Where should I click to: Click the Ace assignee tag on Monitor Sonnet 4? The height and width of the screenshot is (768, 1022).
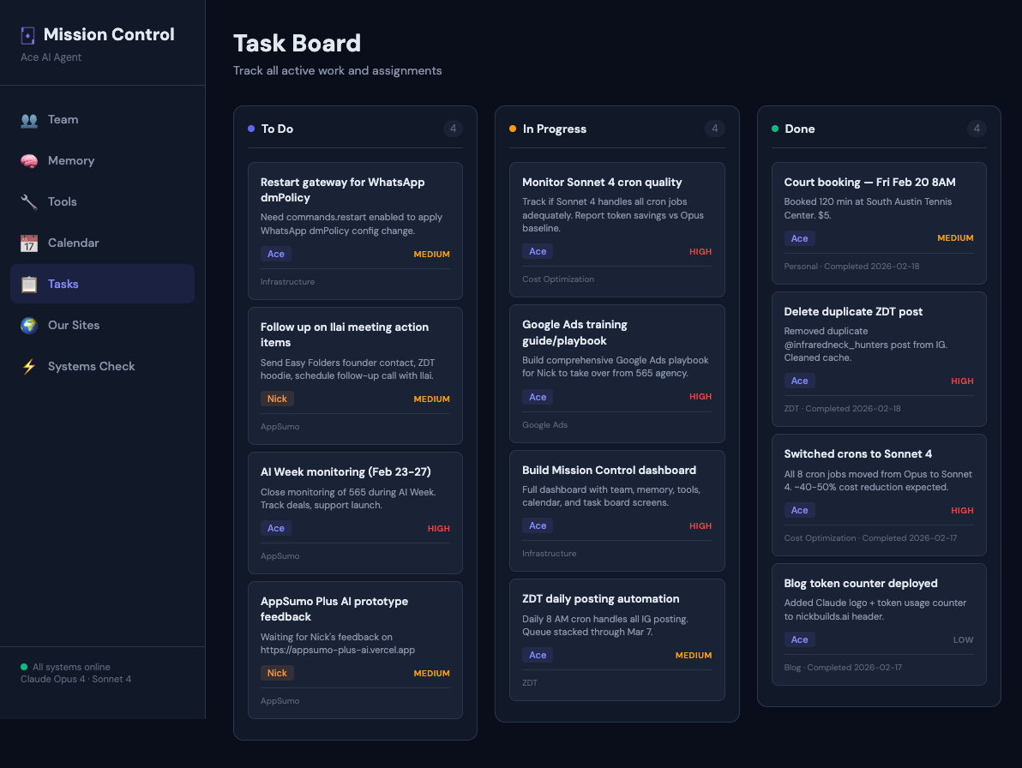(537, 251)
